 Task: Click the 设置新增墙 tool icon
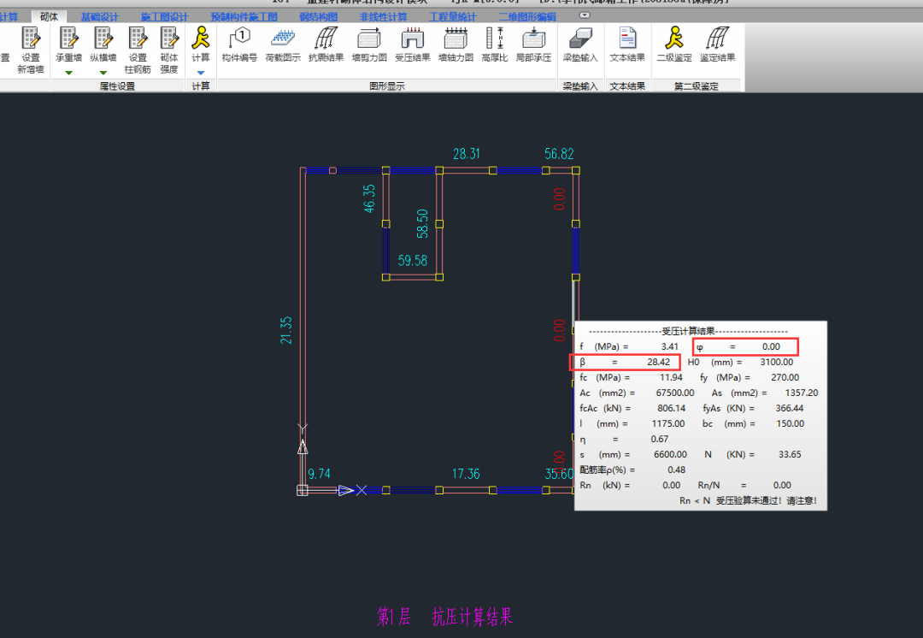31,38
